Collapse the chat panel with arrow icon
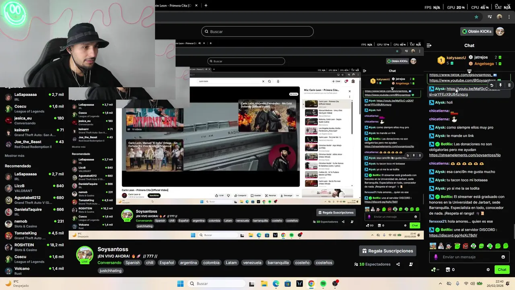This screenshot has width=515, height=290. 429,46
